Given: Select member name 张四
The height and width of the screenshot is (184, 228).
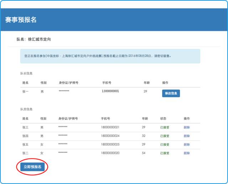Looking at the screenshot, I should pyautogui.click(x=25, y=136).
